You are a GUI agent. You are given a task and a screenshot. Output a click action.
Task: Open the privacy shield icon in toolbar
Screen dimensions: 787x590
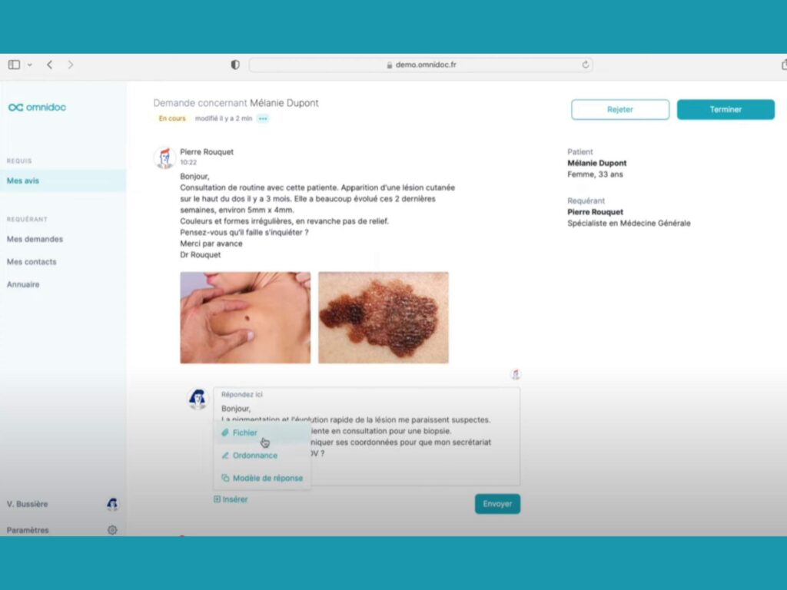(235, 65)
